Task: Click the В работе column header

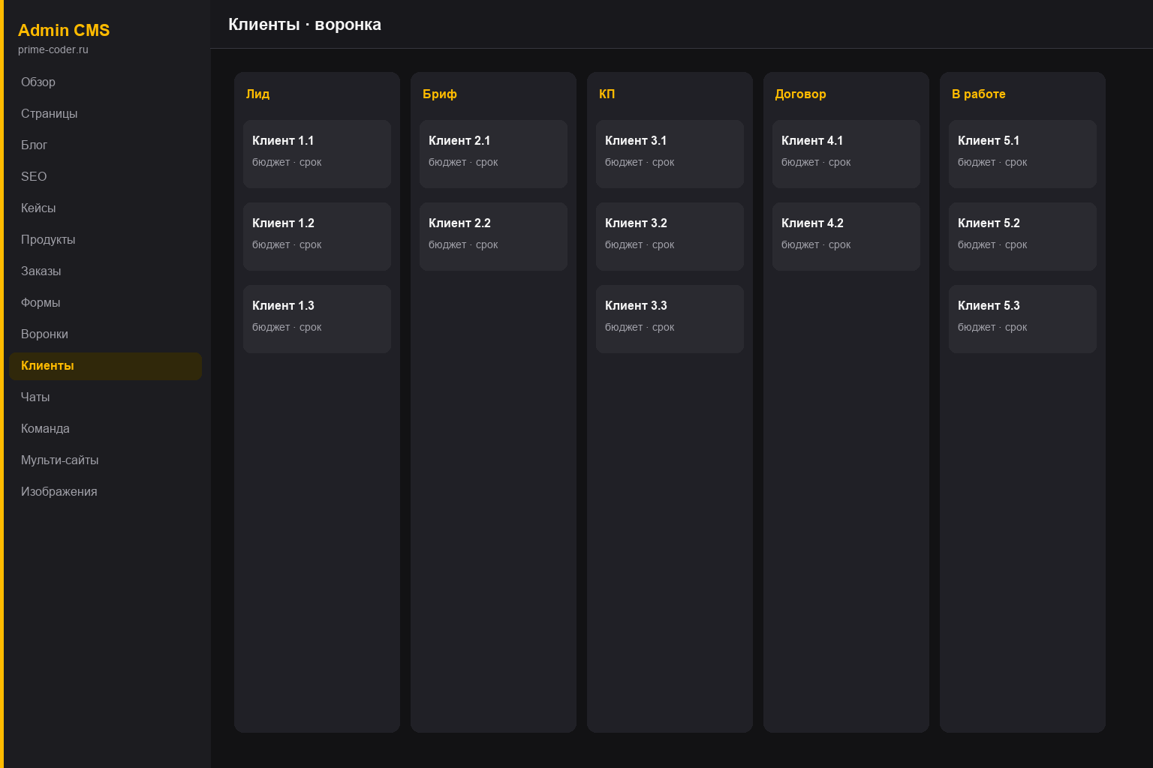Action: [978, 94]
